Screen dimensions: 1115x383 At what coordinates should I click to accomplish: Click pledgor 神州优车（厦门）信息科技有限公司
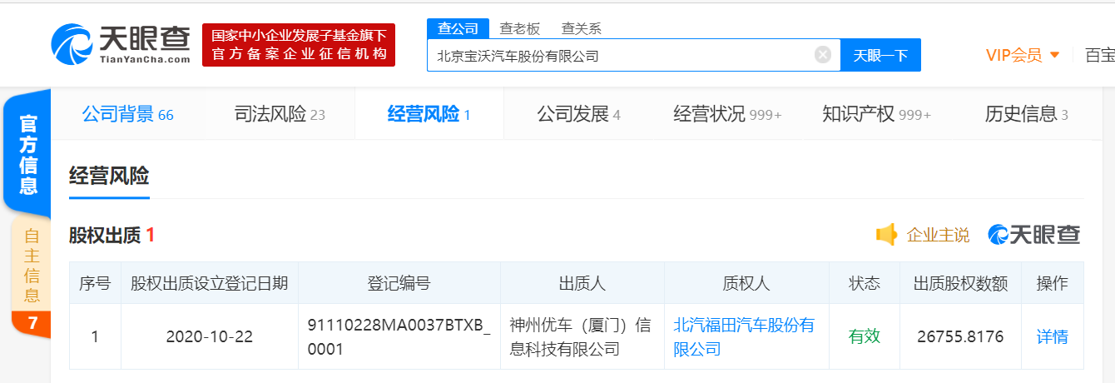(x=582, y=337)
